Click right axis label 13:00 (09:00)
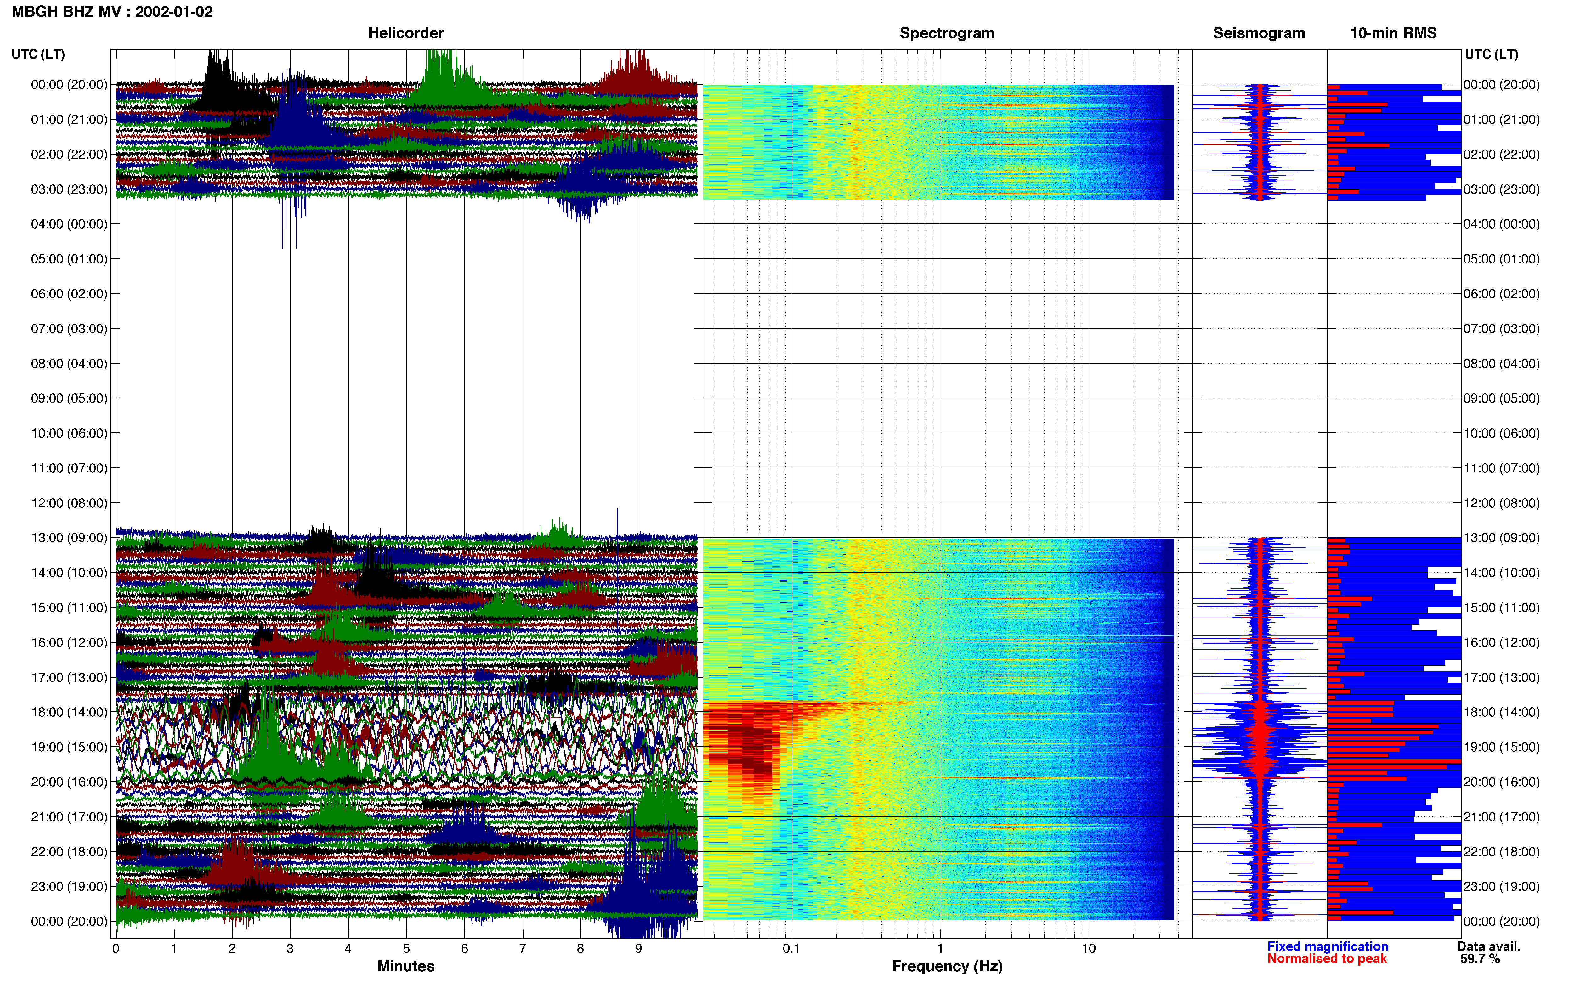Viewport: 1580px width, 988px height. coord(1502,538)
